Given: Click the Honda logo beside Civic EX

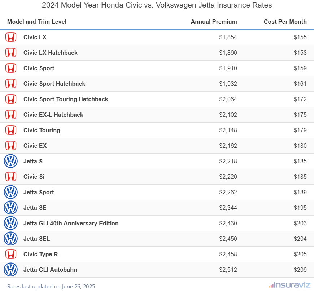Looking at the screenshot, I should click(x=11, y=146).
